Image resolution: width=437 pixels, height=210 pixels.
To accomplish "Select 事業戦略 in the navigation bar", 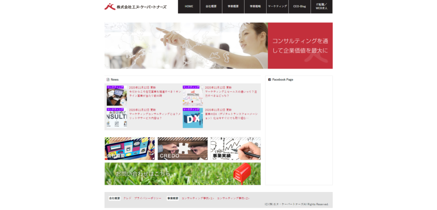I will 255,7.
